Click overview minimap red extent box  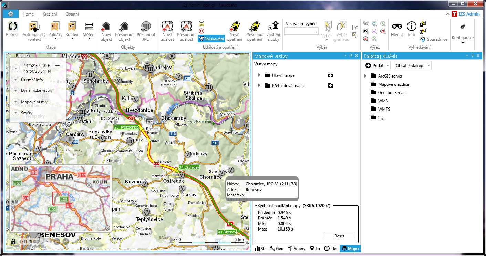tap(61, 198)
